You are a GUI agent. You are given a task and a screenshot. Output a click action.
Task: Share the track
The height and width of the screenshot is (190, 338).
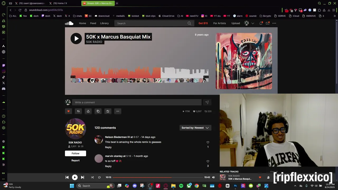click(x=88, y=111)
